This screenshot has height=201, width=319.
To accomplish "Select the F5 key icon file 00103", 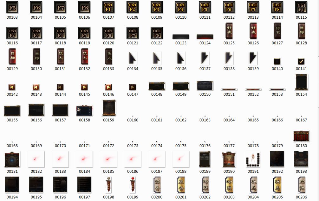I will (12, 7).
